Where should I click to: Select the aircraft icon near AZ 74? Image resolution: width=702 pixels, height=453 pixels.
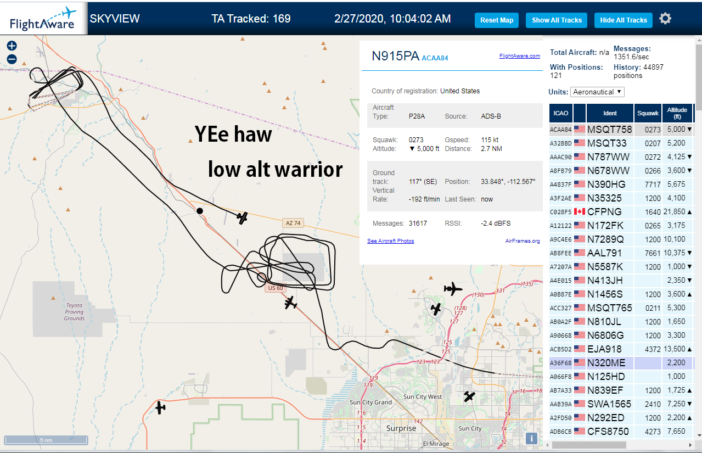(x=243, y=218)
